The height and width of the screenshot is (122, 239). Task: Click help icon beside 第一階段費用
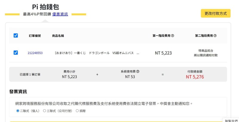tap(173, 36)
